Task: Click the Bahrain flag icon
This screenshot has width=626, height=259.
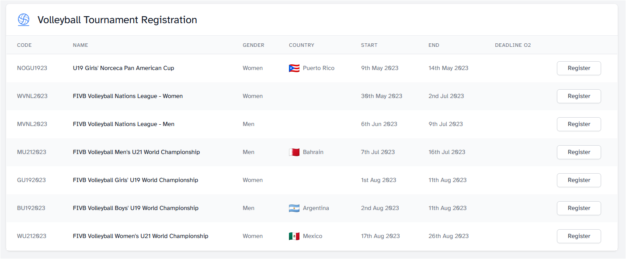Action: (294, 152)
